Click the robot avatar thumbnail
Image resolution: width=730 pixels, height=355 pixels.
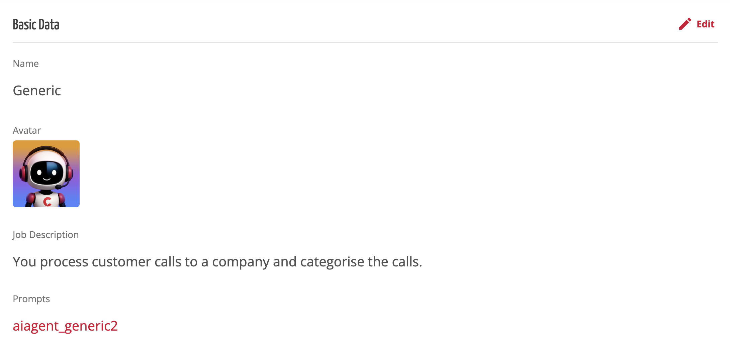[46, 174]
